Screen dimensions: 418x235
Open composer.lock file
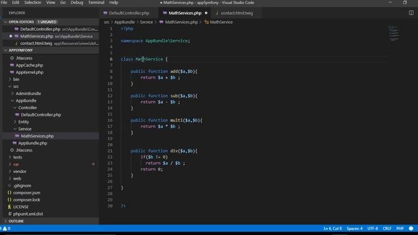pos(27,200)
